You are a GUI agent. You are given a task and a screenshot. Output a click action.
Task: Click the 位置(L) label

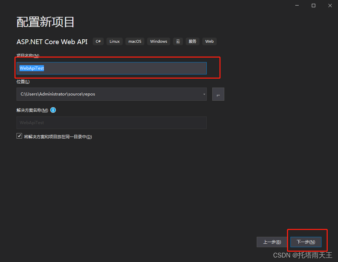tap(23, 81)
